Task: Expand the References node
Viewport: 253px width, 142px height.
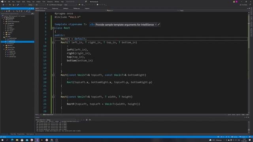Action: tap(4, 20)
